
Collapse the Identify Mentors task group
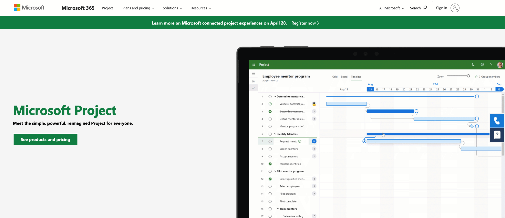coord(275,134)
